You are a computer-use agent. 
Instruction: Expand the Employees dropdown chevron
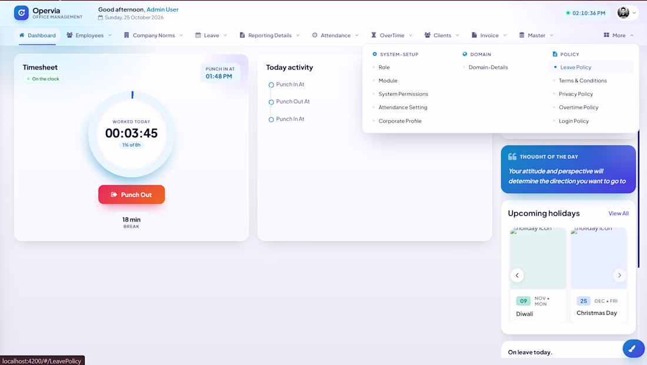tap(110, 35)
